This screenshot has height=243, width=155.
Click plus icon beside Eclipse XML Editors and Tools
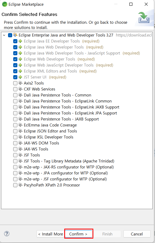(x=20, y=71)
